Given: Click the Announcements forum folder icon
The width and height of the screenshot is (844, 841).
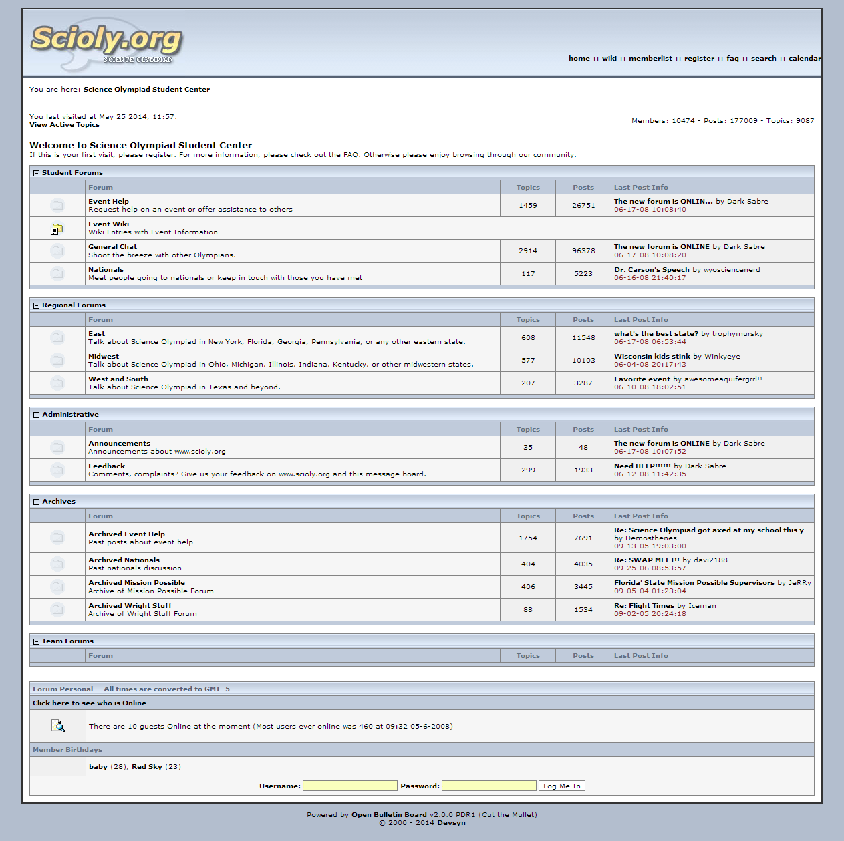Looking at the screenshot, I should tap(57, 447).
